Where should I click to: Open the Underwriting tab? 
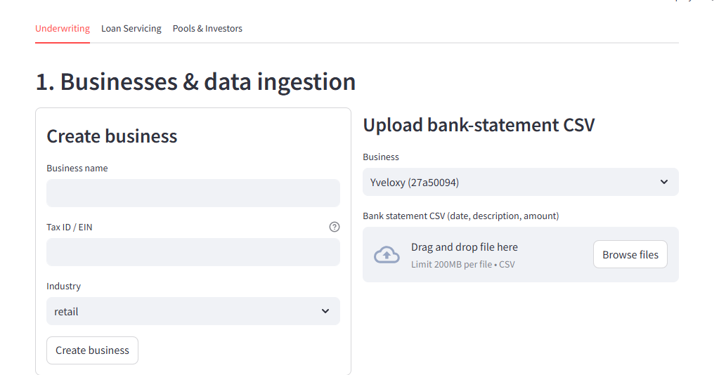click(63, 29)
